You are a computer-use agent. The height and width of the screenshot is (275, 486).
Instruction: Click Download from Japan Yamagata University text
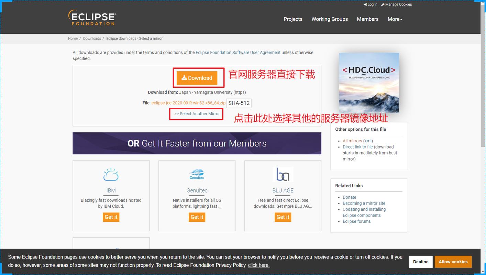[197, 92]
